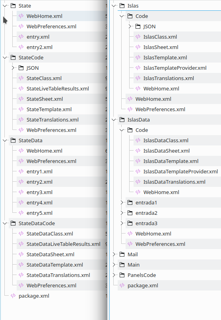Viewport: 221px width, 320px height.
Task: Collapse the Code folder under Islas
Action: pos(122,16)
